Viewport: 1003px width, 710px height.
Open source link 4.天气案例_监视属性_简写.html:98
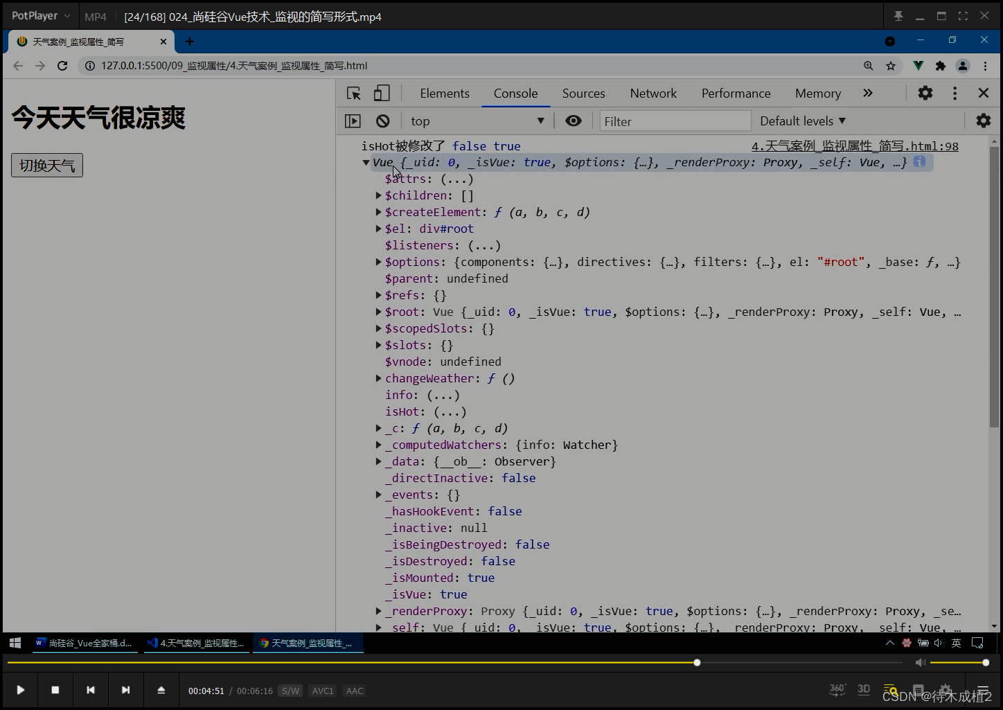855,146
